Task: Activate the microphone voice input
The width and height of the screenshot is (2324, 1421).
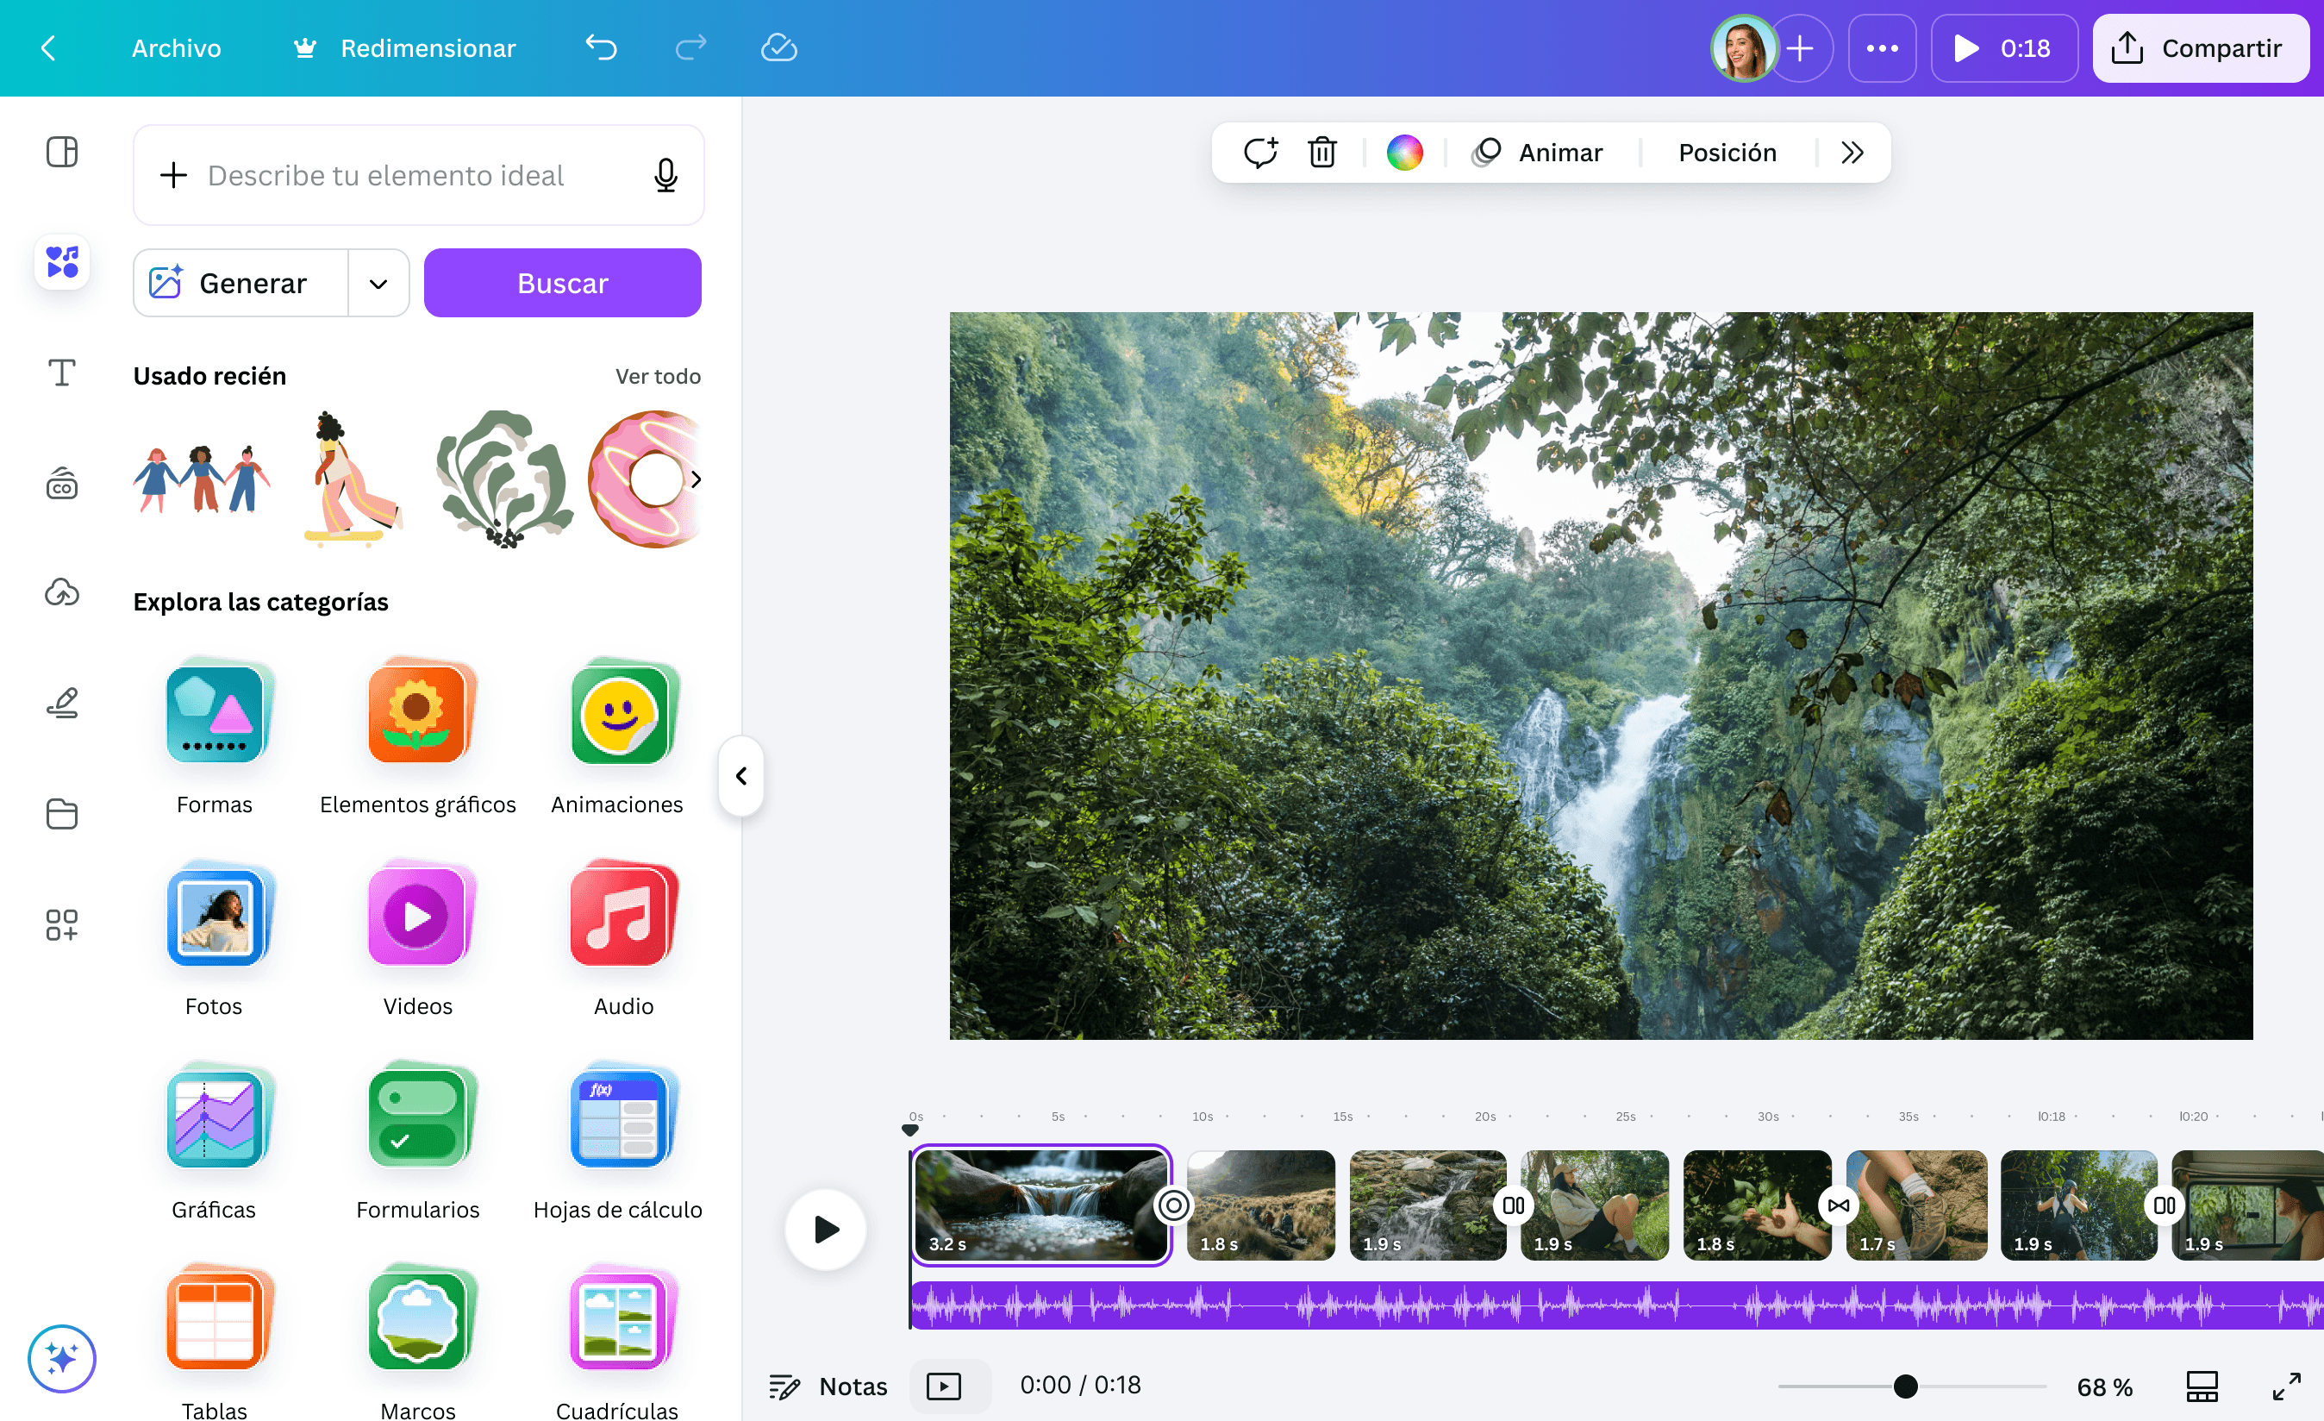Action: click(x=665, y=176)
